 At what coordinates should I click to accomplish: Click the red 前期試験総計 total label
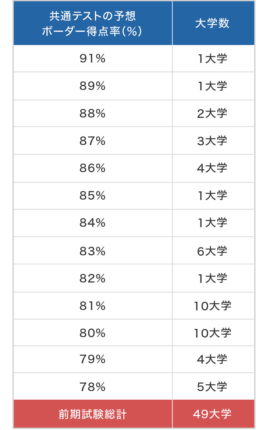(93, 414)
